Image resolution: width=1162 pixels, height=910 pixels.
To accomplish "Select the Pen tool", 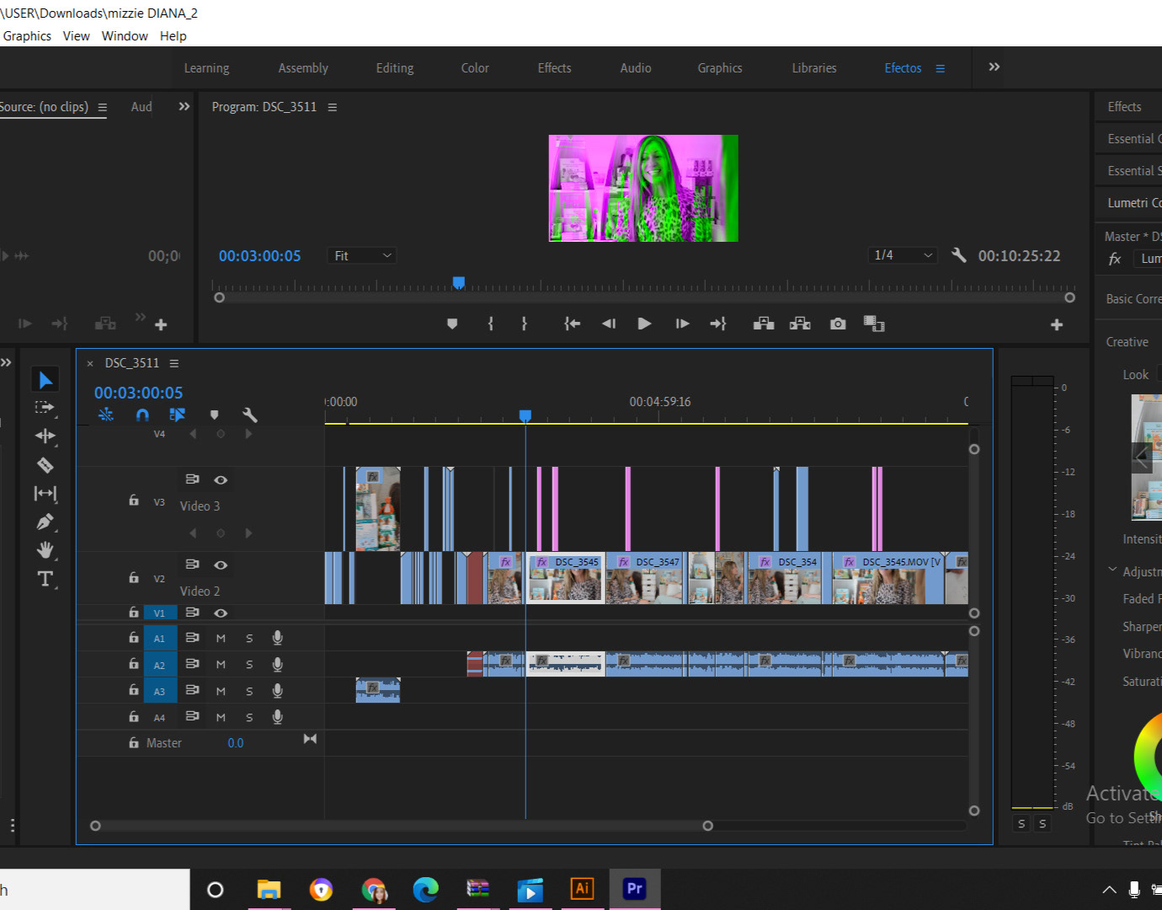I will [x=45, y=522].
